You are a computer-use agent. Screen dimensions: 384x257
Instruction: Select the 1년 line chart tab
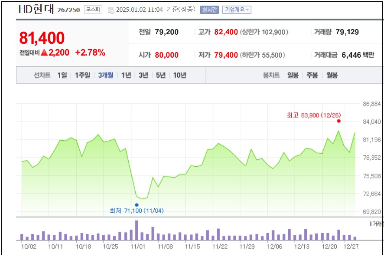pos(127,75)
